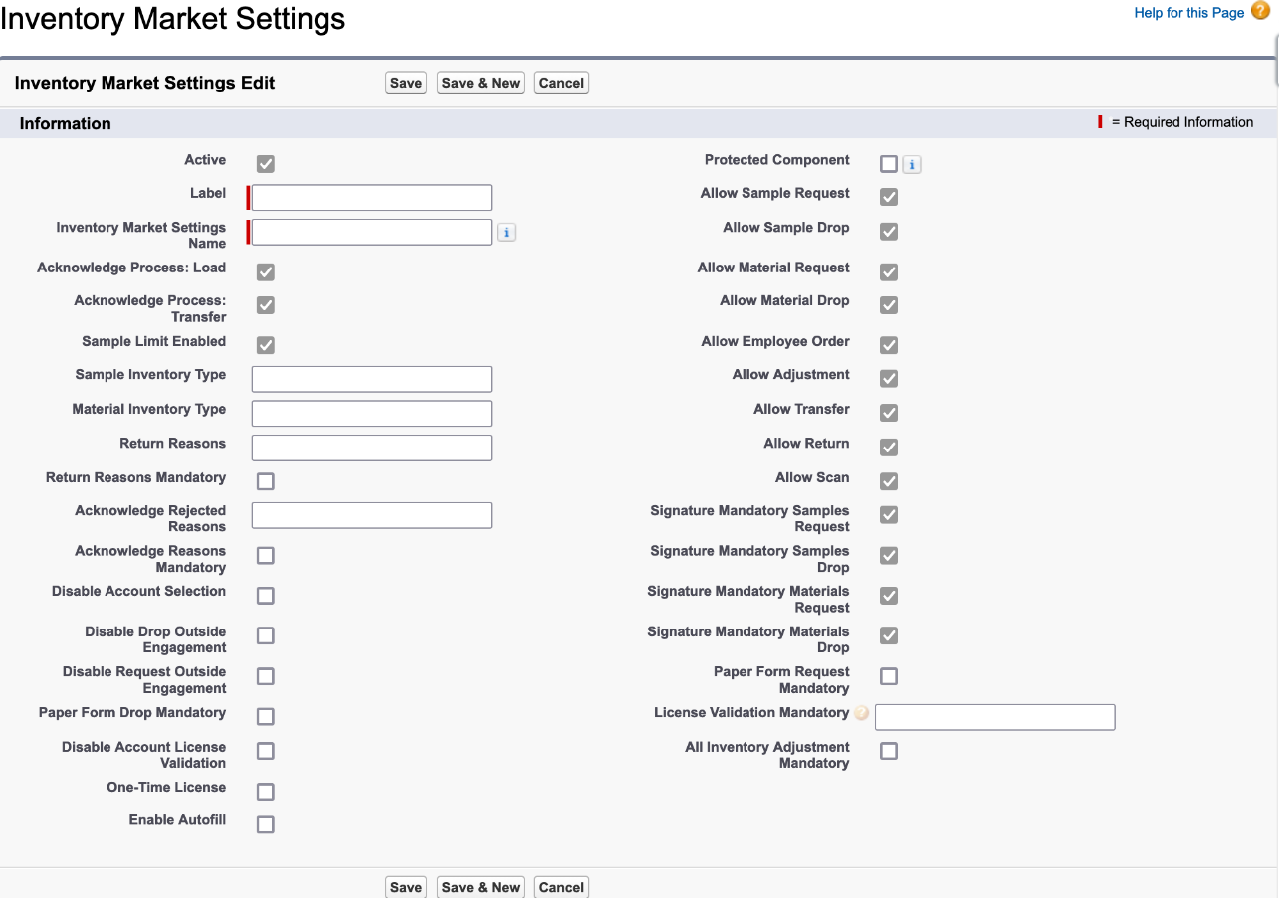This screenshot has width=1279, height=898.
Task: Focus the Label text field
Action: (371, 198)
